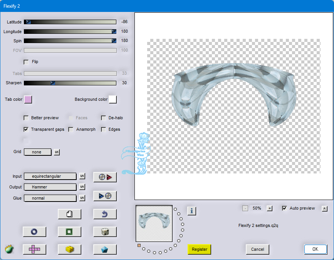Click the Spin slider track

70,41
